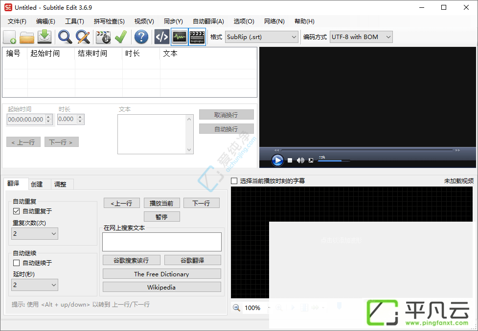Screen dimensions: 478x331
Task: Save subtitle with download arrow icon
Action: 45,37
